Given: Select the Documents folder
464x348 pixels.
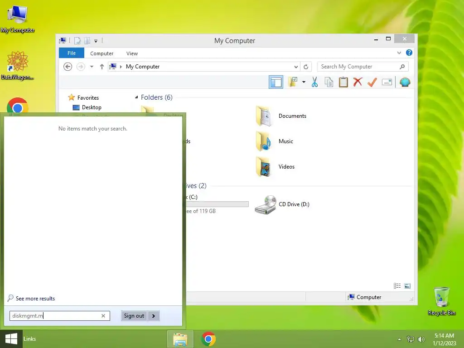Looking at the screenshot, I should [281, 116].
